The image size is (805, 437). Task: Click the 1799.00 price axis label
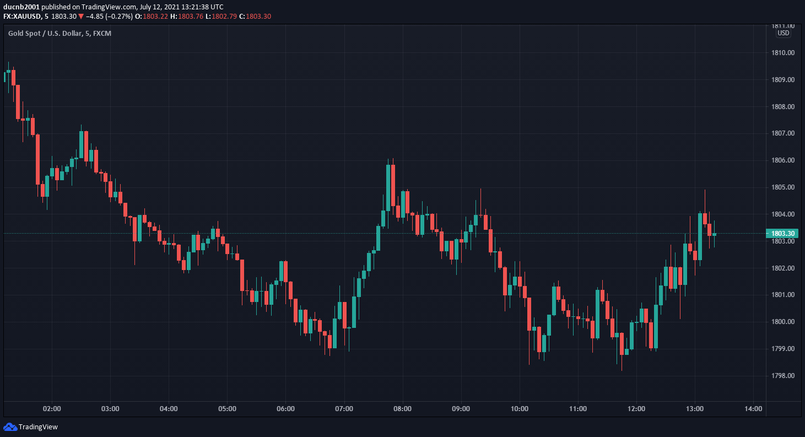pos(783,349)
